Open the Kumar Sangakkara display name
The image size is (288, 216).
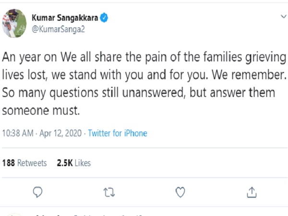65,18
